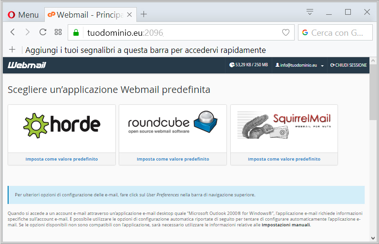379x244 pixels.
Task: Open the Opera Menu button
Action: (23, 15)
